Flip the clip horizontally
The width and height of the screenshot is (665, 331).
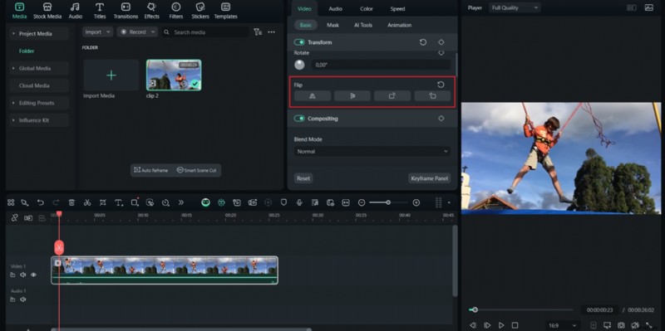[313, 96]
